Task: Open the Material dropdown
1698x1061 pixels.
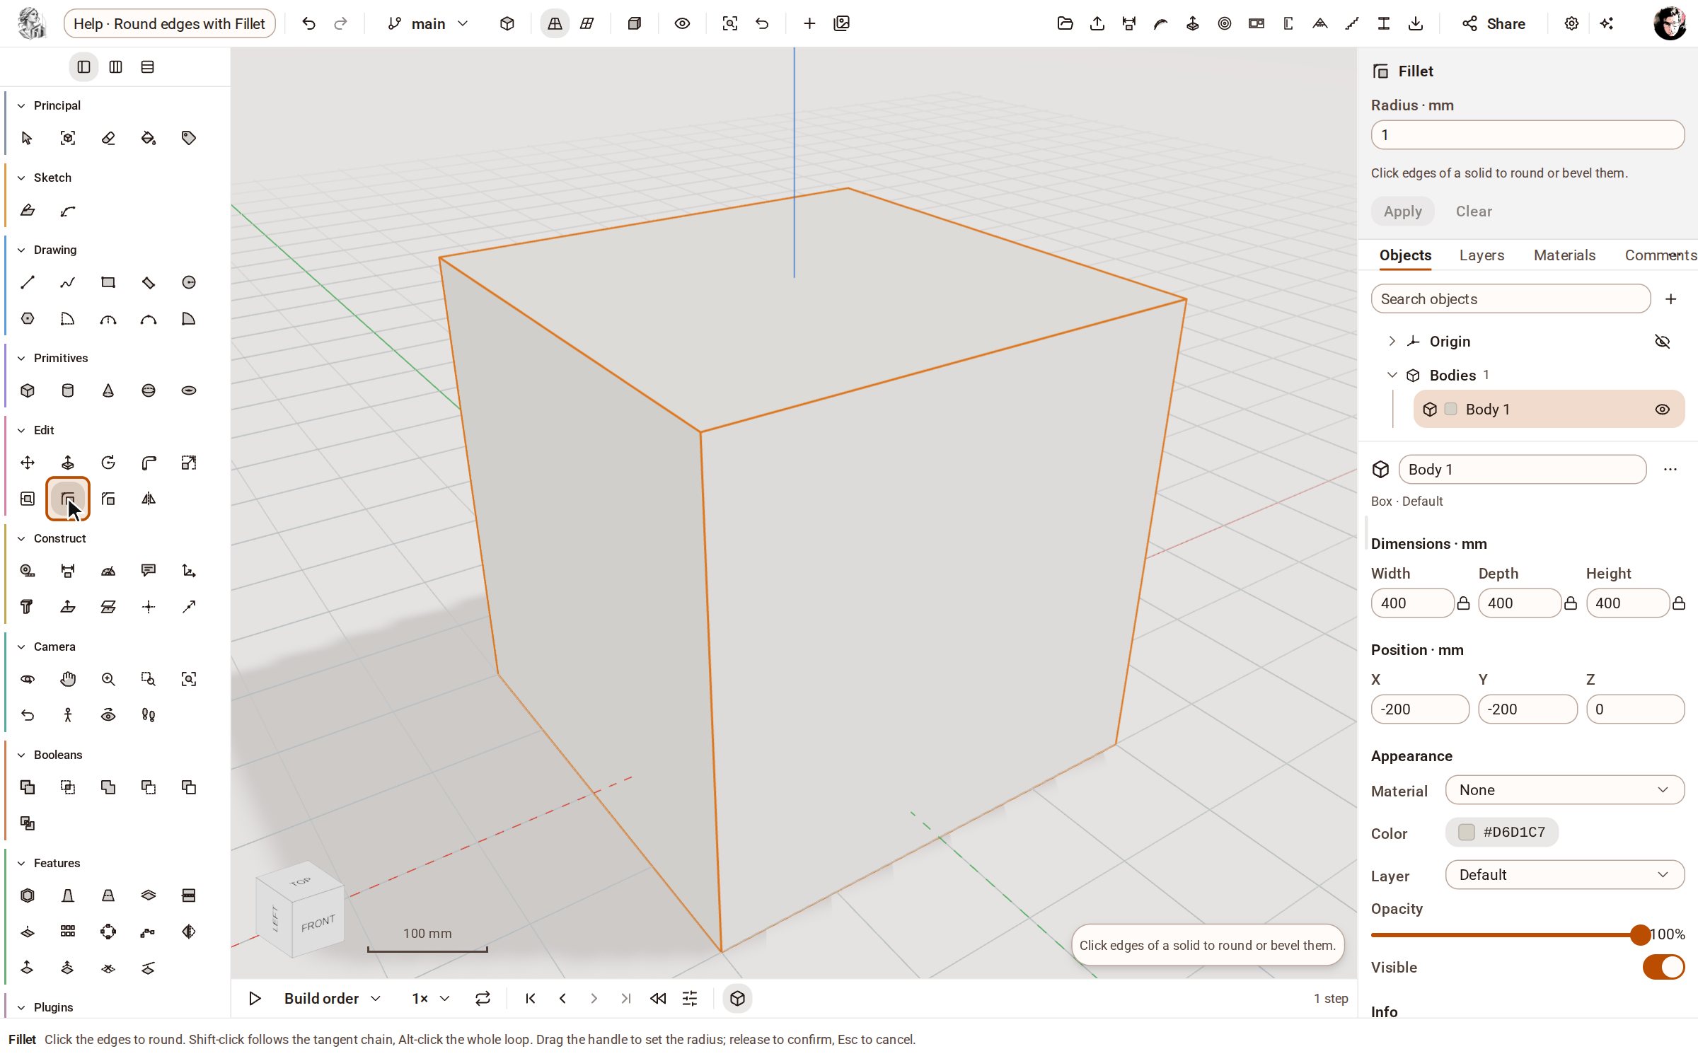Action: [1565, 790]
